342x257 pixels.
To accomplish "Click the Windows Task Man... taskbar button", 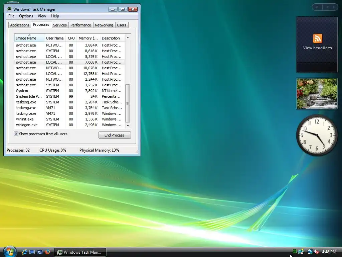I will pos(80,252).
